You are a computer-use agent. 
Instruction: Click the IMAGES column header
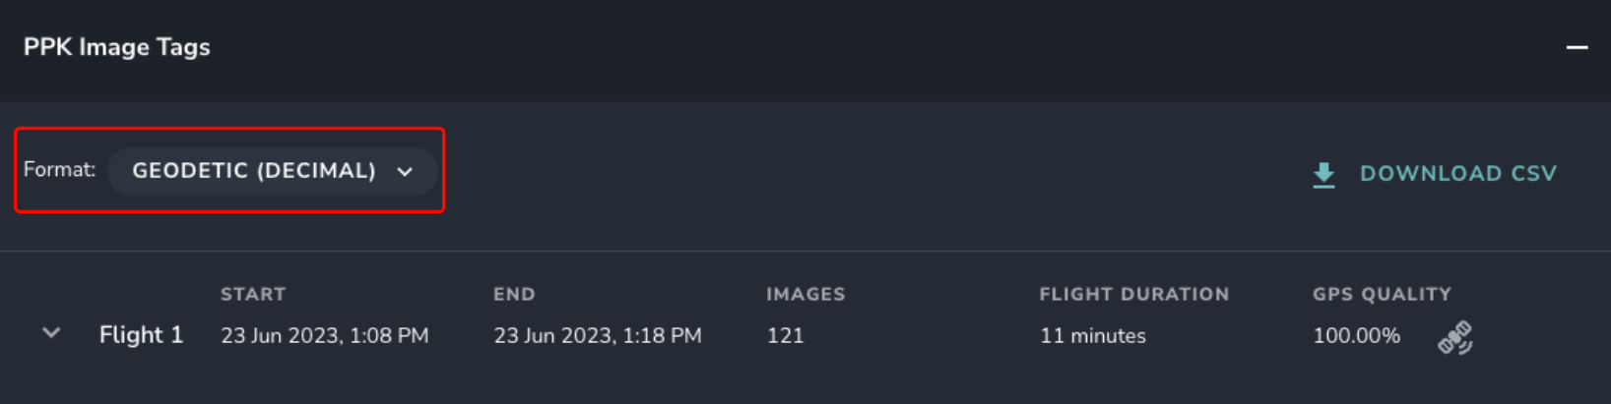(x=805, y=294)
